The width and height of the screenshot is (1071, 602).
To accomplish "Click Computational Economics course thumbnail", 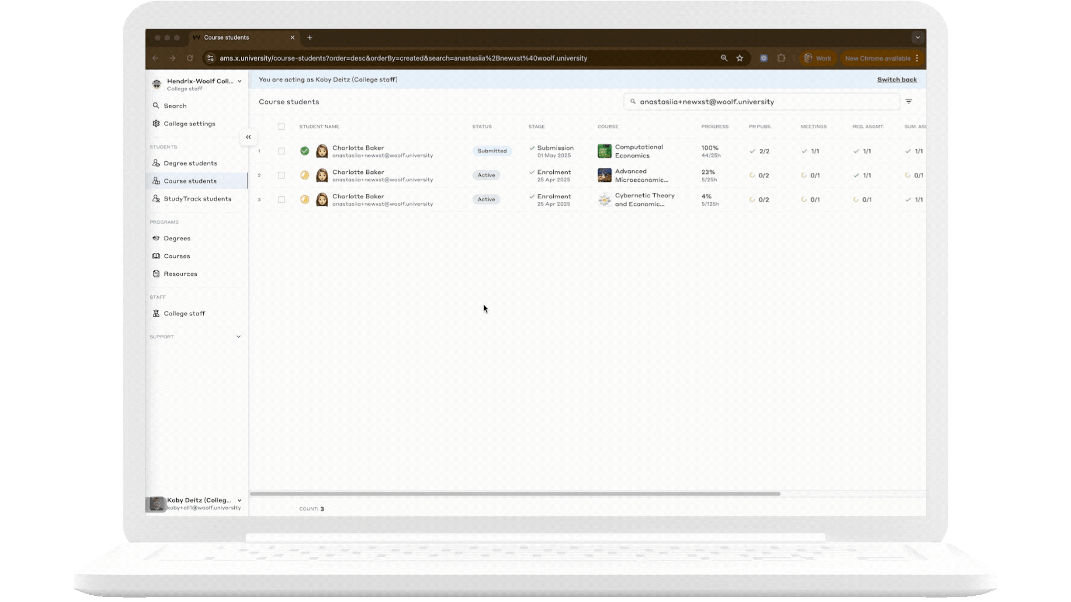I will (x=604, y=151).
